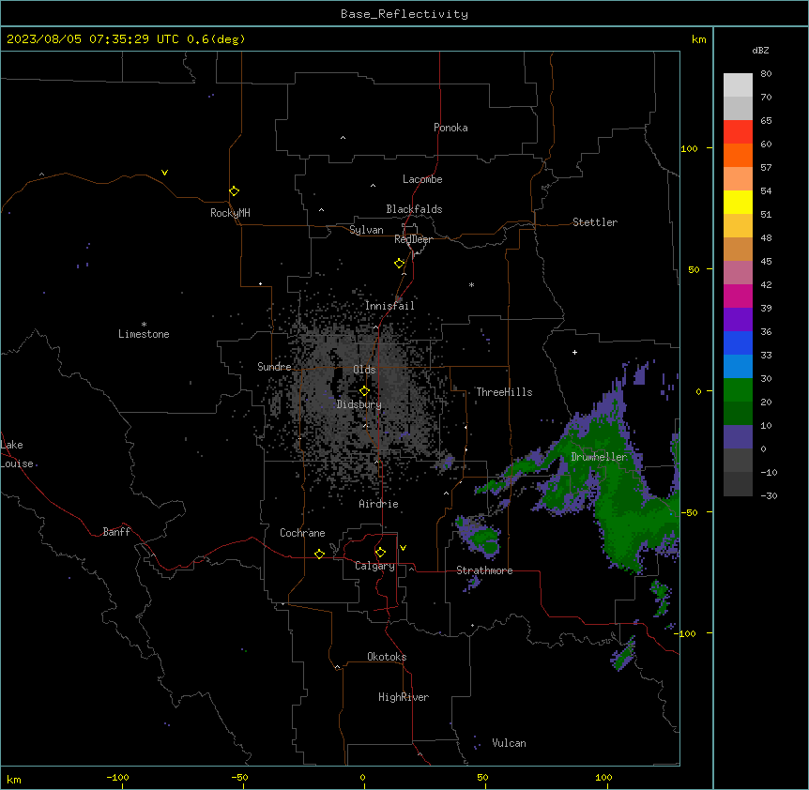Click the yellow 54 dBZ legend swatch
This screenshot has width=809, height=790.
(738, 202)
